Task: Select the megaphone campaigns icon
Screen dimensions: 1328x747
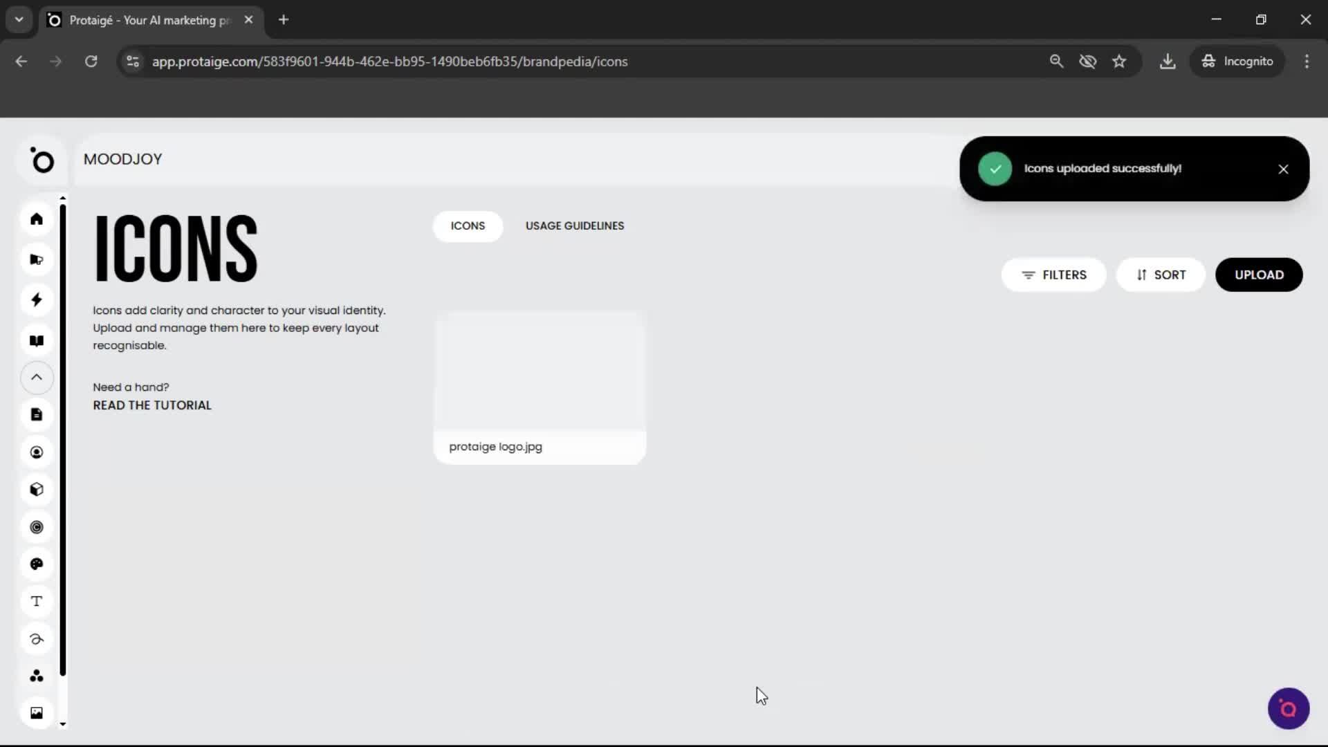Action: point(36,259)
